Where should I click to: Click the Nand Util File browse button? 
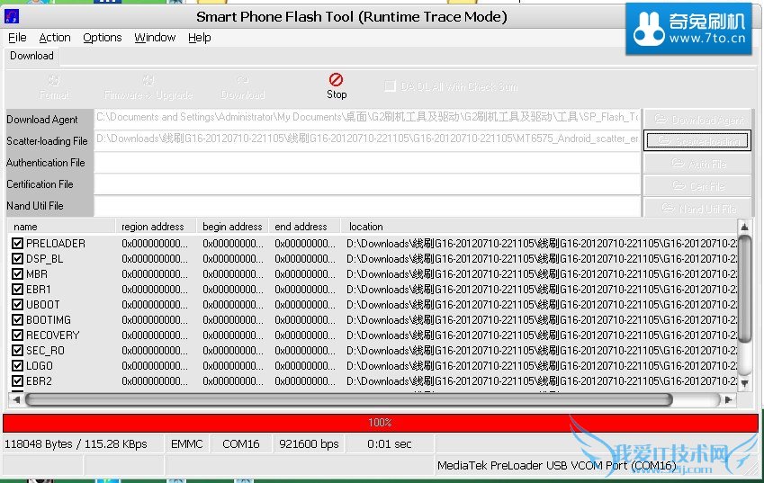point(697,208)
